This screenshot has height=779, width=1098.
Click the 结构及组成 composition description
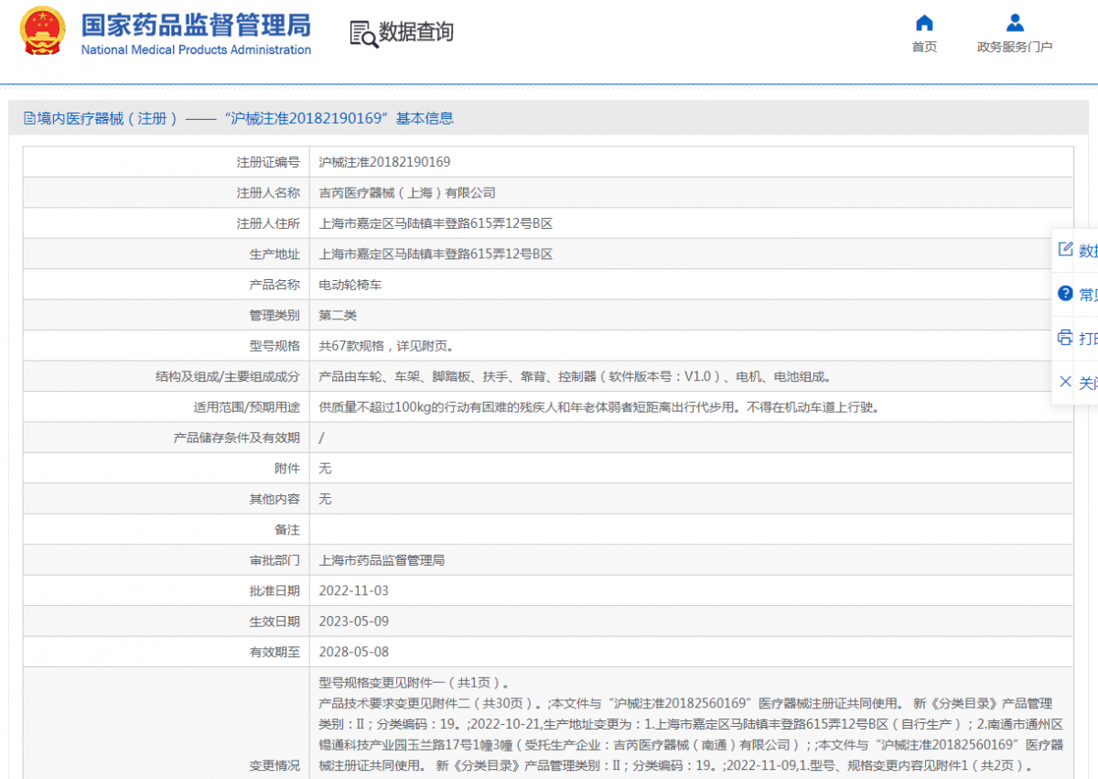575,376
